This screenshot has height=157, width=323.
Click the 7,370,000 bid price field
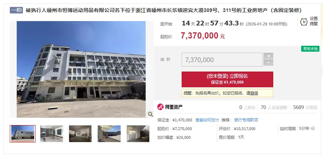point(222,60)
